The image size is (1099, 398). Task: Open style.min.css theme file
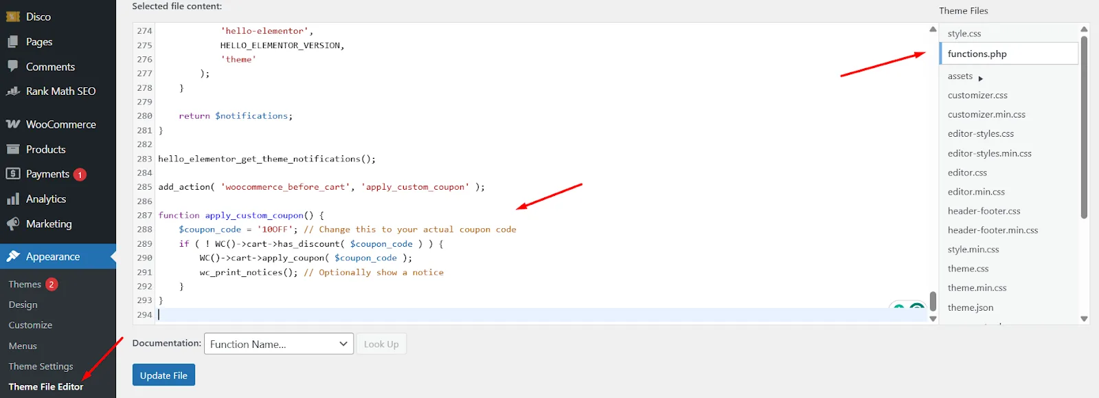[973, 250]
